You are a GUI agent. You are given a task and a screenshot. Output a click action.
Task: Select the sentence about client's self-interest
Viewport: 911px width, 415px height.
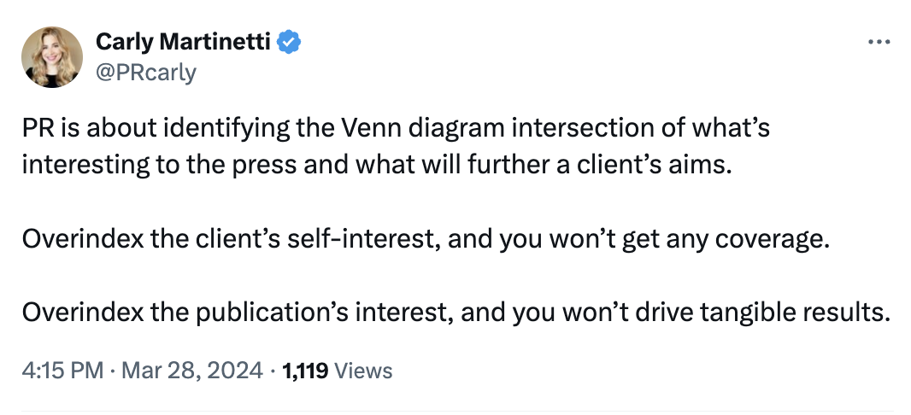pos(426,240)
